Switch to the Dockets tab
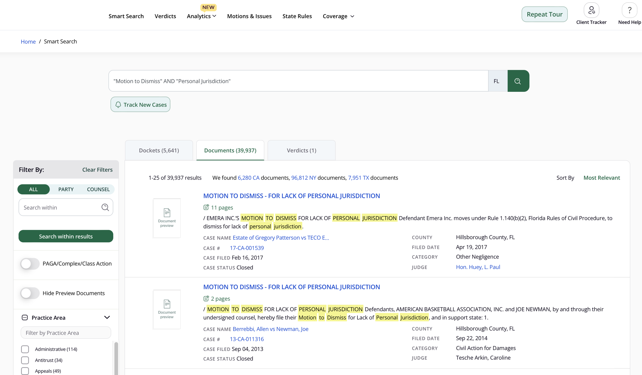Image resolution: width=642 pixels, height=375 pixels. 159,150
